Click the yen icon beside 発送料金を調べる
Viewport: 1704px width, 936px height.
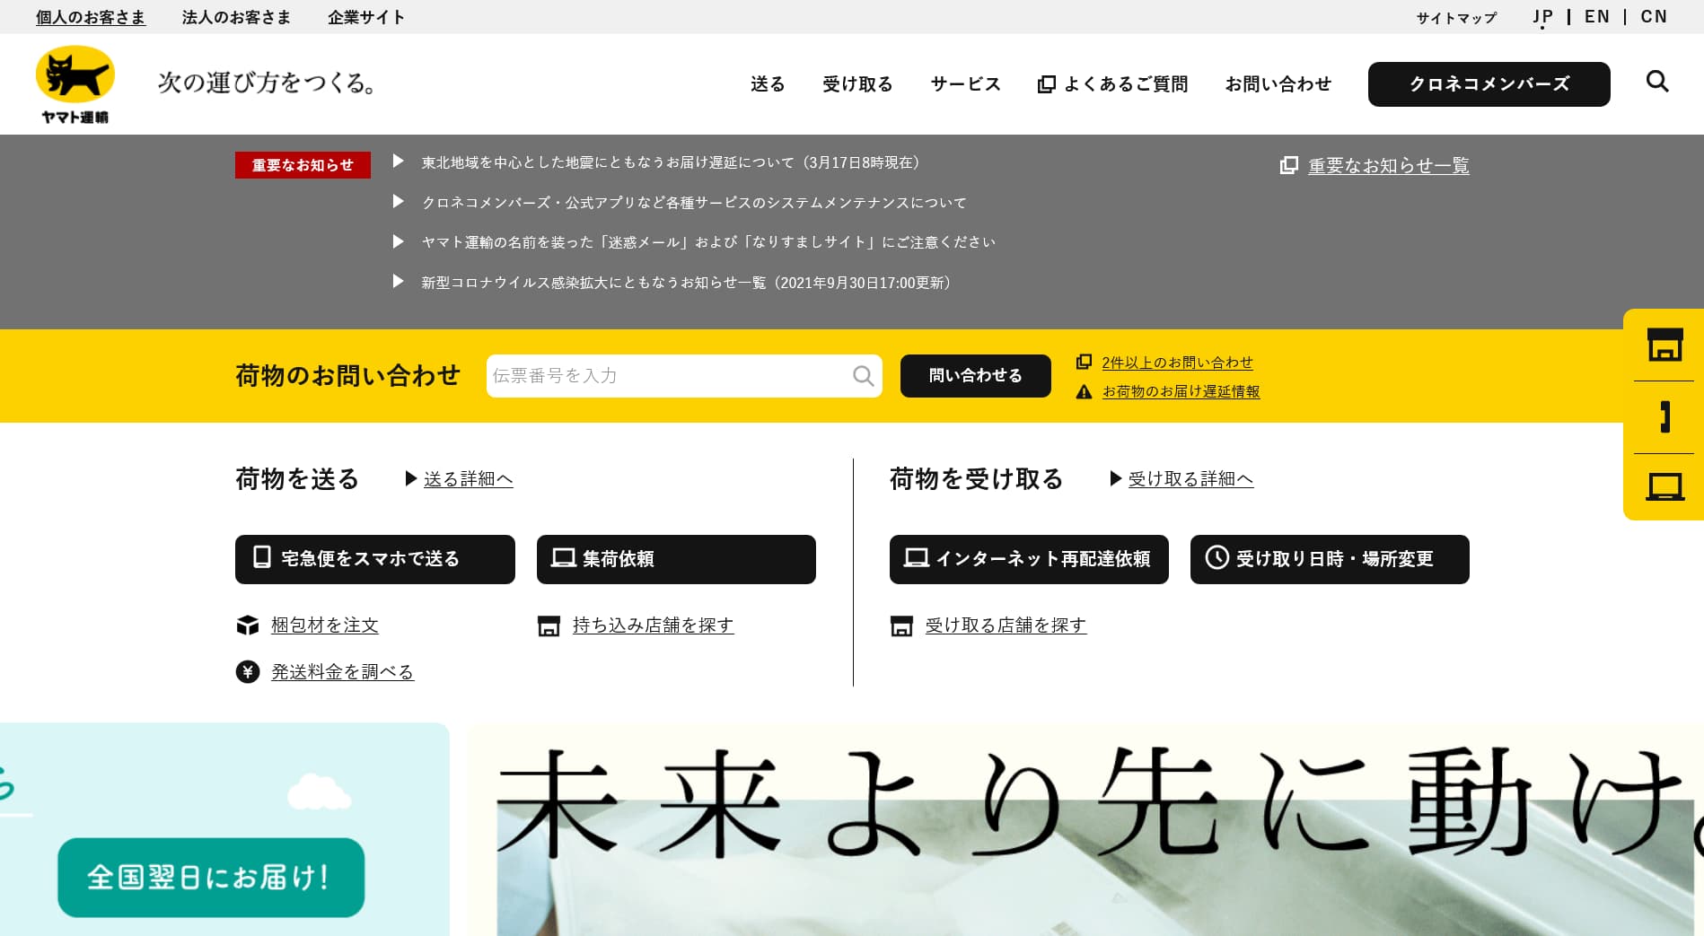[x=248, y=671]
